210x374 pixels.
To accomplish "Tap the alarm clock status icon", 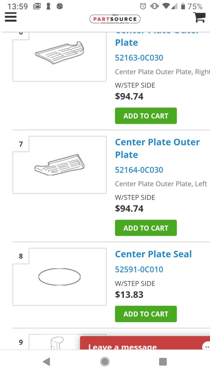I will [143, 6].
